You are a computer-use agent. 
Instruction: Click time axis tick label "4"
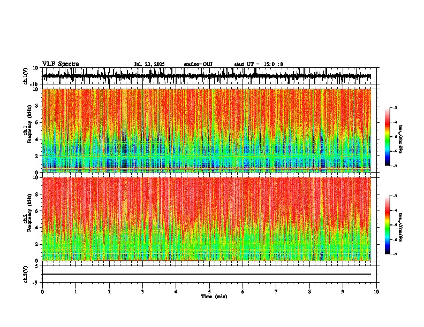(176, 292)
